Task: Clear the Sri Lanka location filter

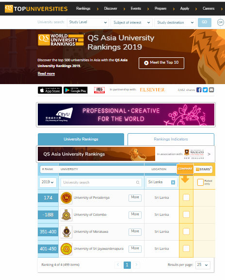Action: point(173,182)
